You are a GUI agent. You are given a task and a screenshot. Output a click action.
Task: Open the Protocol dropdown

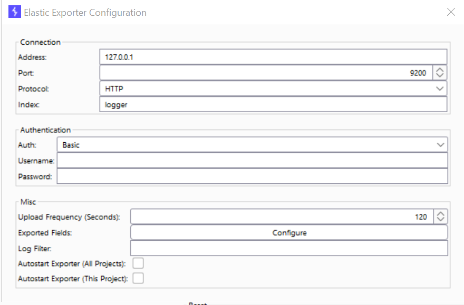click(x=441, y=88)
